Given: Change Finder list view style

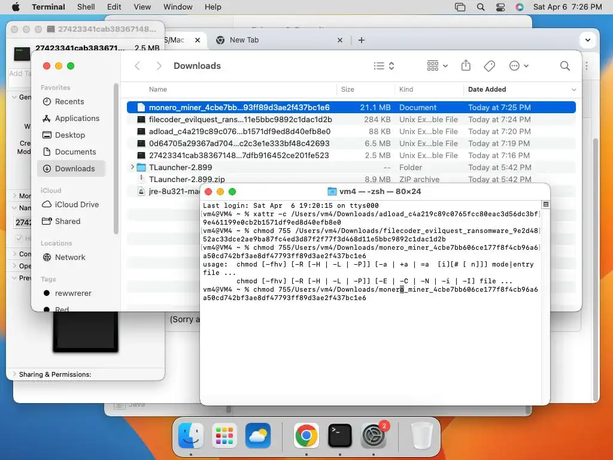Looking at the screenshot, I should [x=384, y=66].
